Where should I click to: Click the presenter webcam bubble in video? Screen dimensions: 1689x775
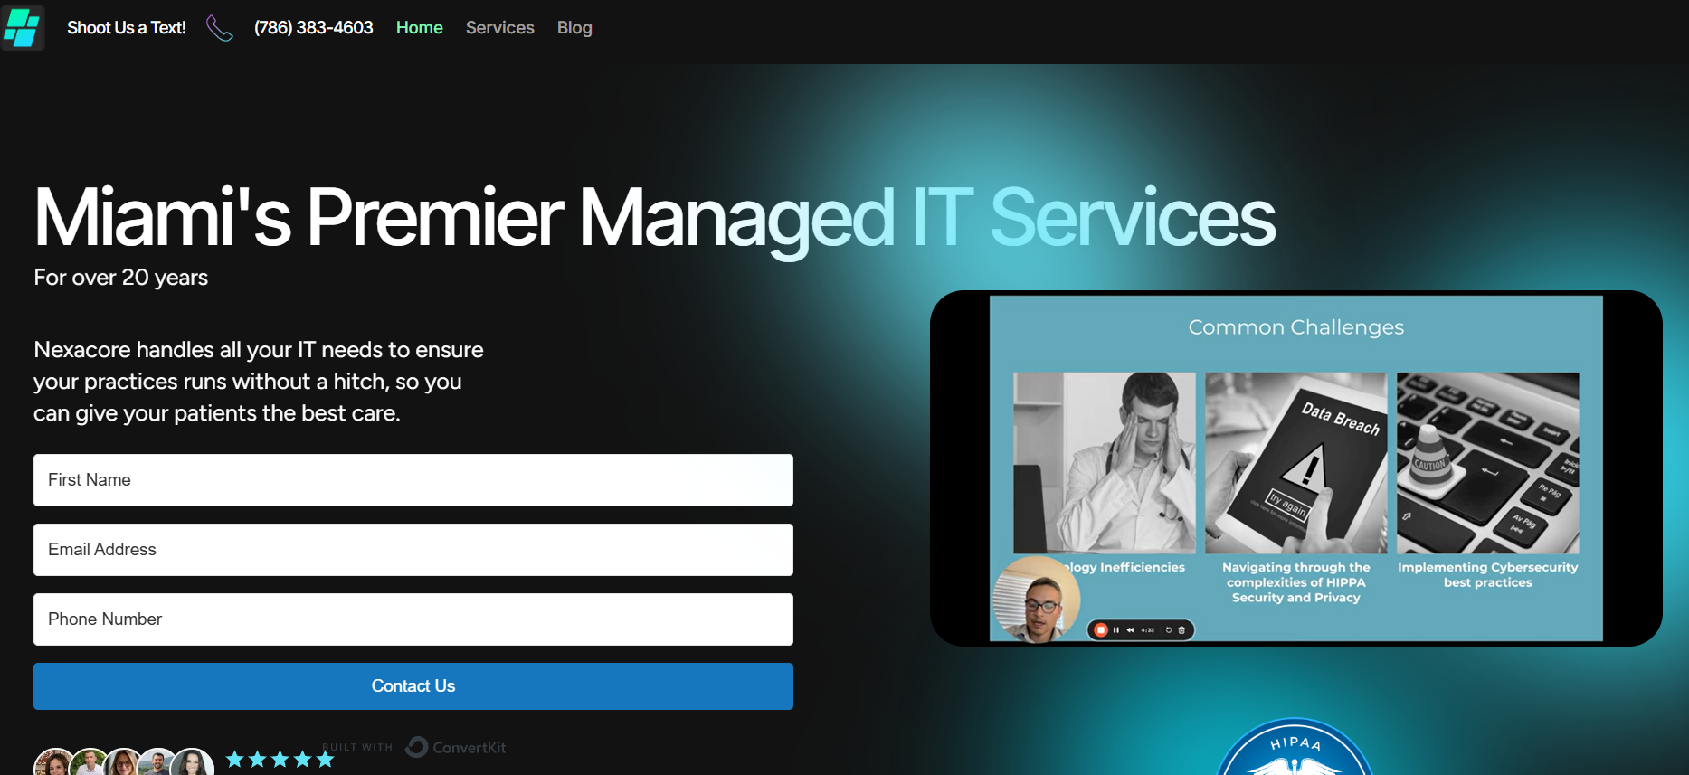[1037, 600]
